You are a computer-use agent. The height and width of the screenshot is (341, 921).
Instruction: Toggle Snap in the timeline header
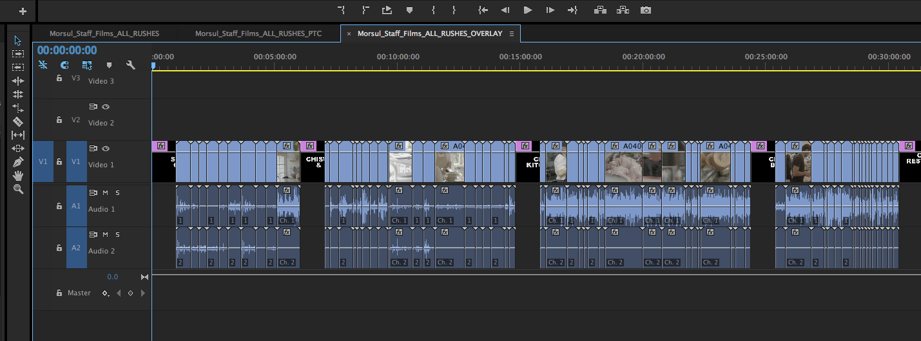[64, 65]
